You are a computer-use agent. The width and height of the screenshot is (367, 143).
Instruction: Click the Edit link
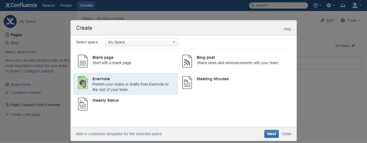coord(330,20)
